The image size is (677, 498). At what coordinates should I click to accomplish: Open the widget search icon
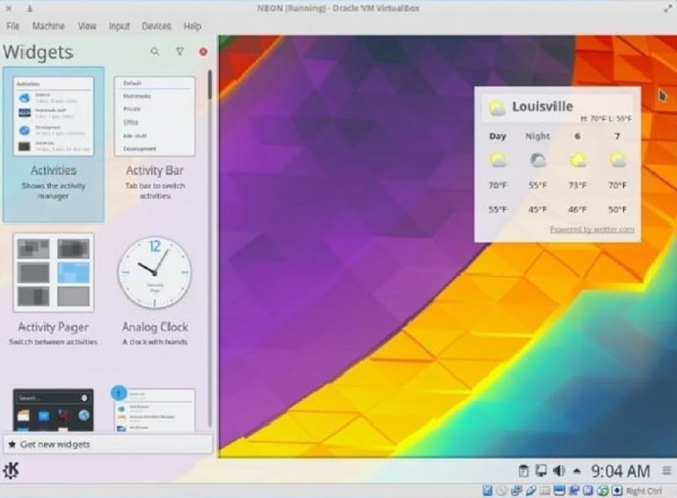click(154, 52)
